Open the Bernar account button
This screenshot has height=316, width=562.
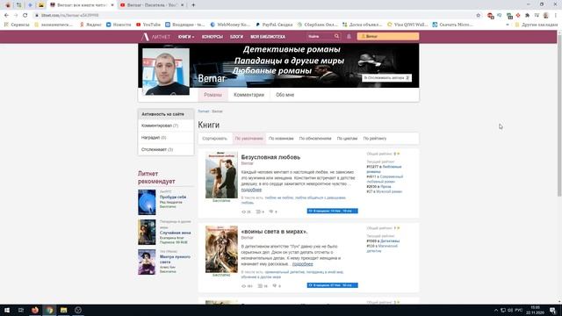388,36
